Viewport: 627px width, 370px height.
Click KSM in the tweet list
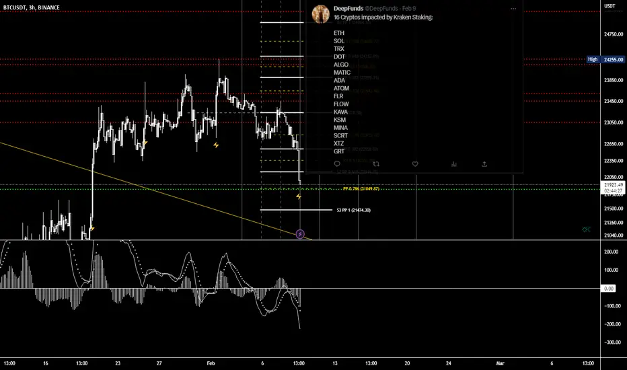(x=340, y=120)
